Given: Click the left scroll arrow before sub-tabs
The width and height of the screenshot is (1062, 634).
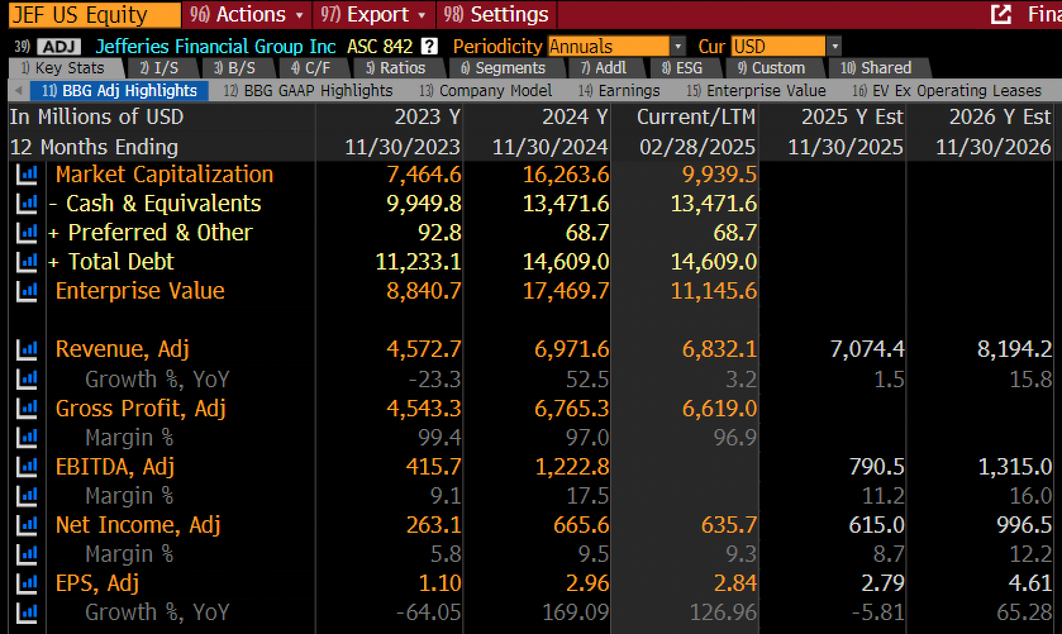Looking at the screenshot, I should (x=18, y=90).
